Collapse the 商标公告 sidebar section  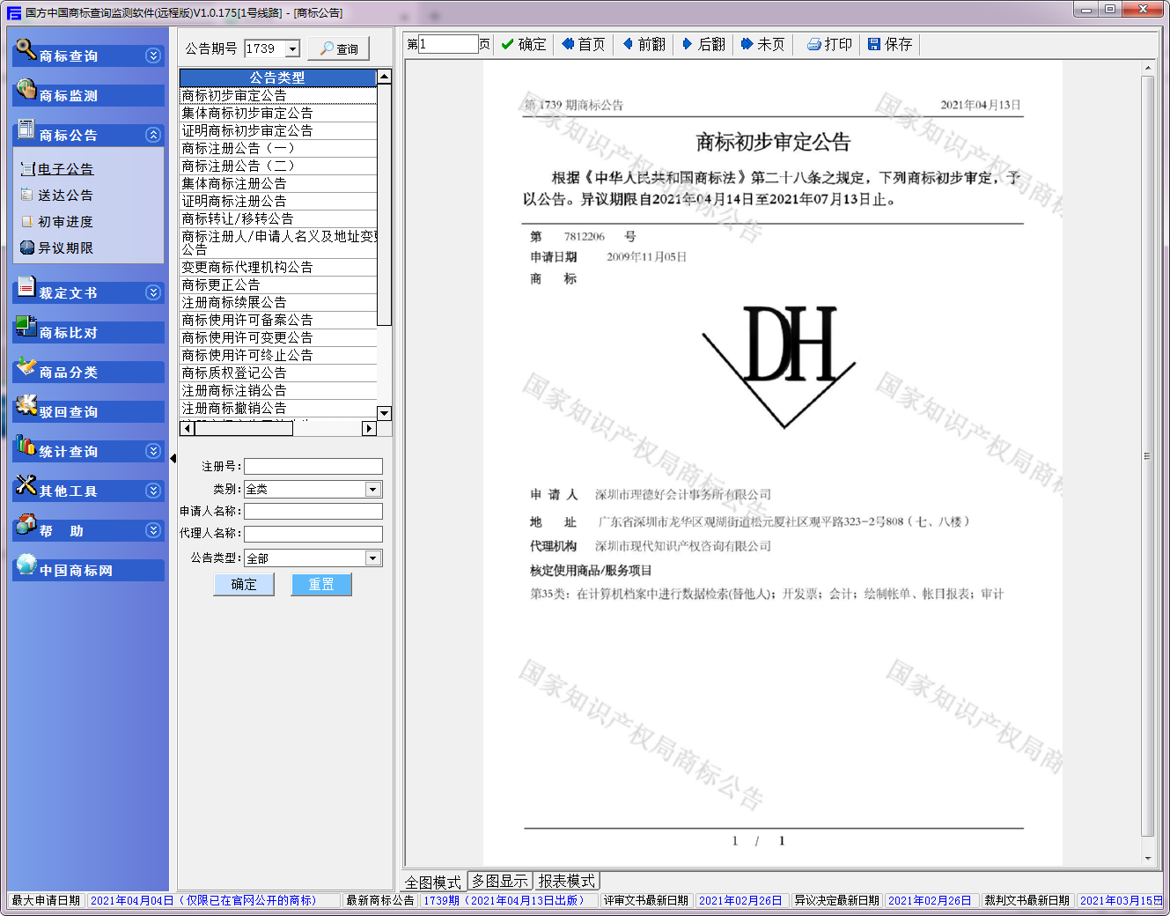tap(153, 135)
